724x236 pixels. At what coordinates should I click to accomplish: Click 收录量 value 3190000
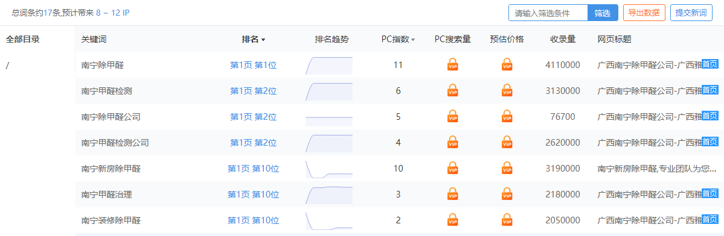(562, 169)
